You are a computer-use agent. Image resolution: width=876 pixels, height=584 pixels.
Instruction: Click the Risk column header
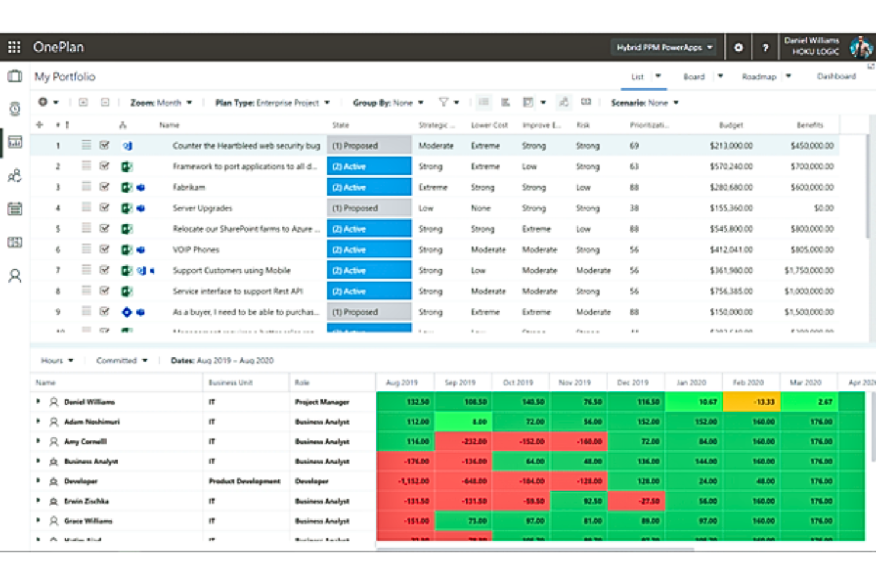pyautogui.click(x=583, y=125)
